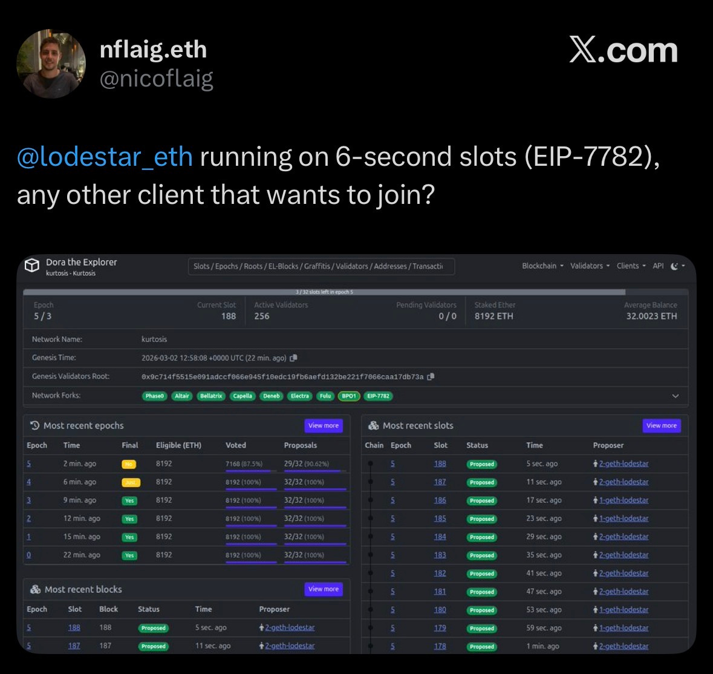The height and width of the screenshot is (674, 713).
Task: Click the Most recent blocks cubes icon
Action: pos(35,589)
